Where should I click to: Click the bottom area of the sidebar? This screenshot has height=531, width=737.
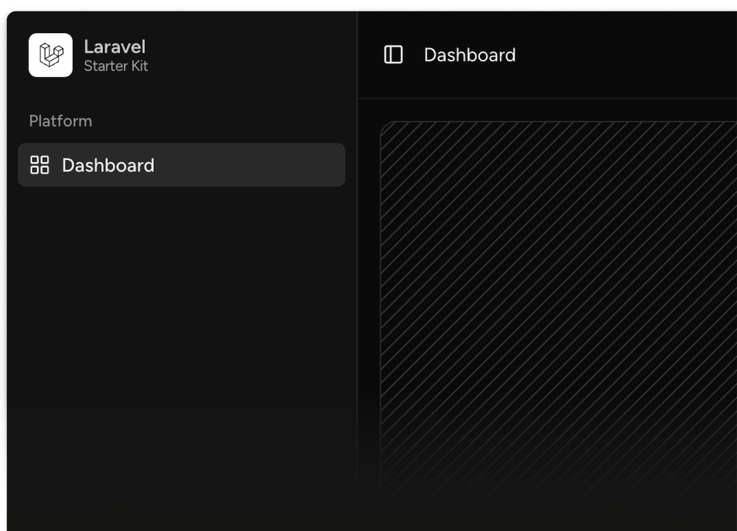181,493
